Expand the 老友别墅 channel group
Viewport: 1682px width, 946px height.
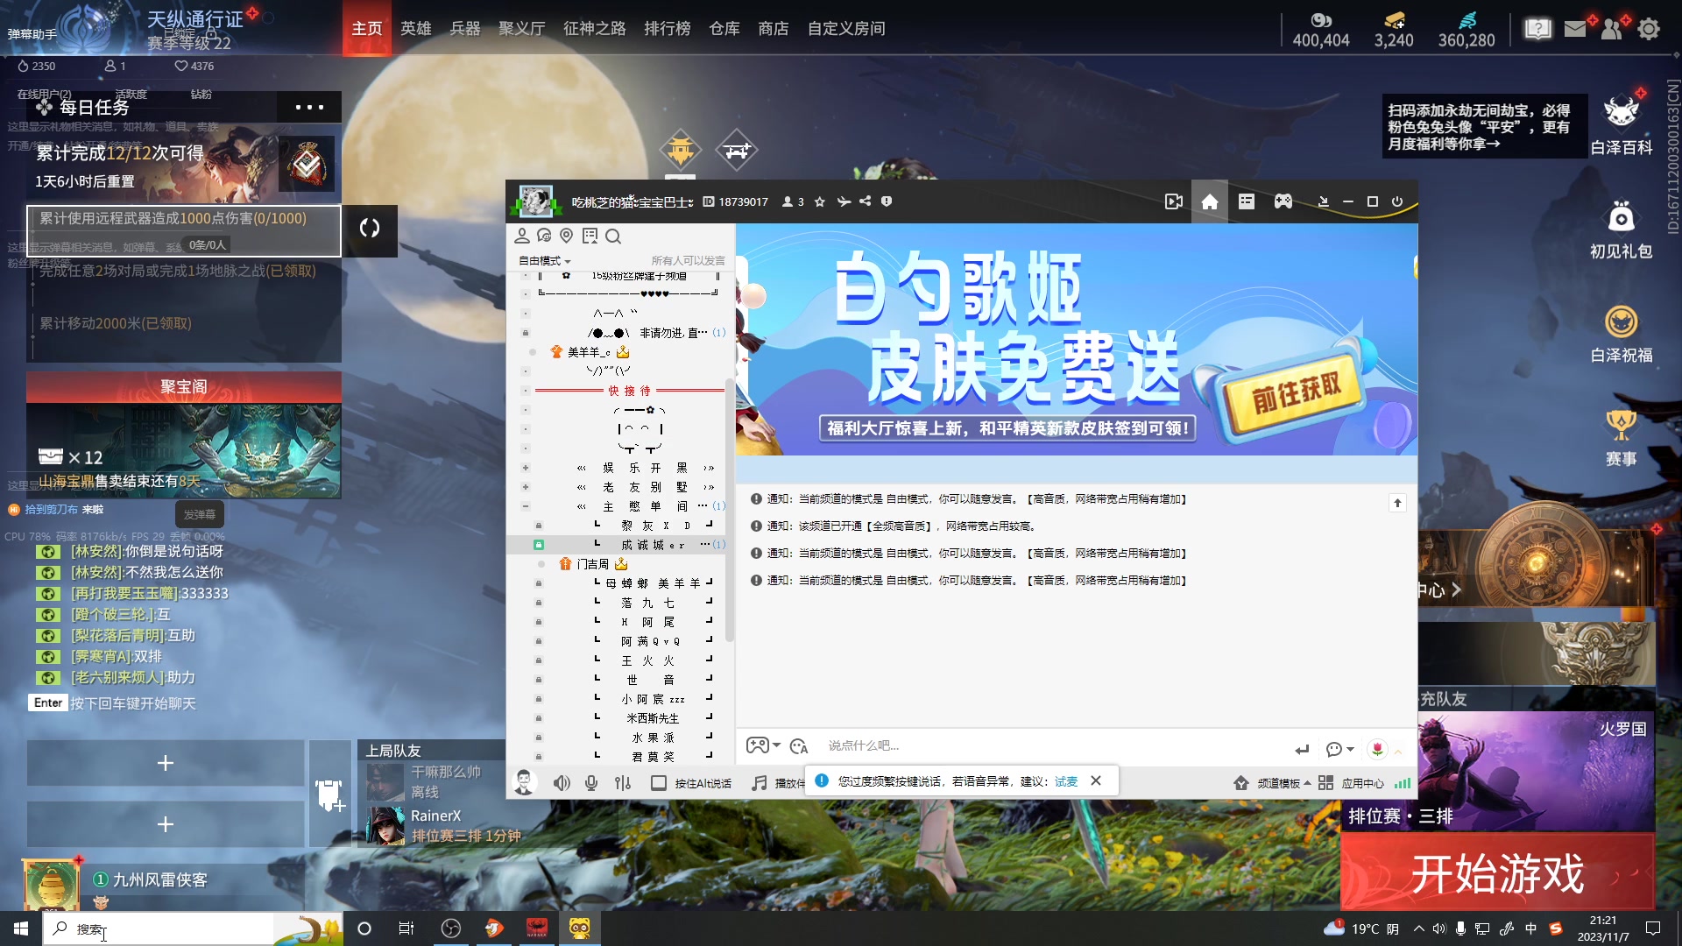(x=526, y=487)
